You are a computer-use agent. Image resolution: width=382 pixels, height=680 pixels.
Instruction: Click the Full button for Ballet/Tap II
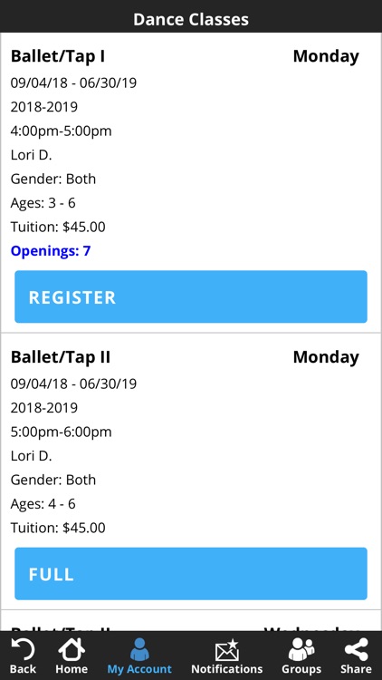[x=191, y=574]
